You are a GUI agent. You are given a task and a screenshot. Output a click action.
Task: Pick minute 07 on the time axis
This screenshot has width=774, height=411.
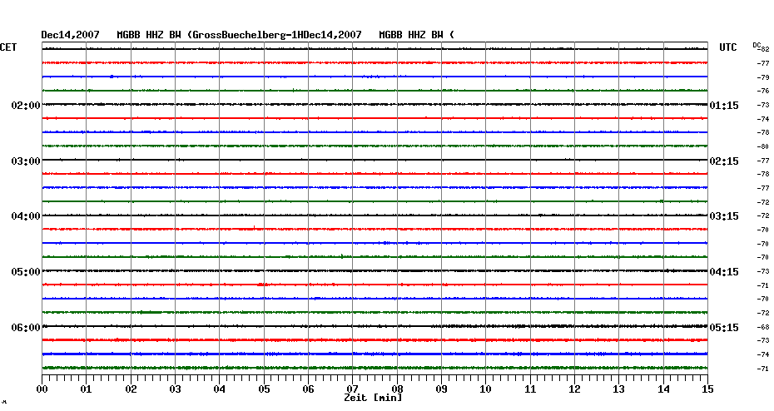coord(352,389)
